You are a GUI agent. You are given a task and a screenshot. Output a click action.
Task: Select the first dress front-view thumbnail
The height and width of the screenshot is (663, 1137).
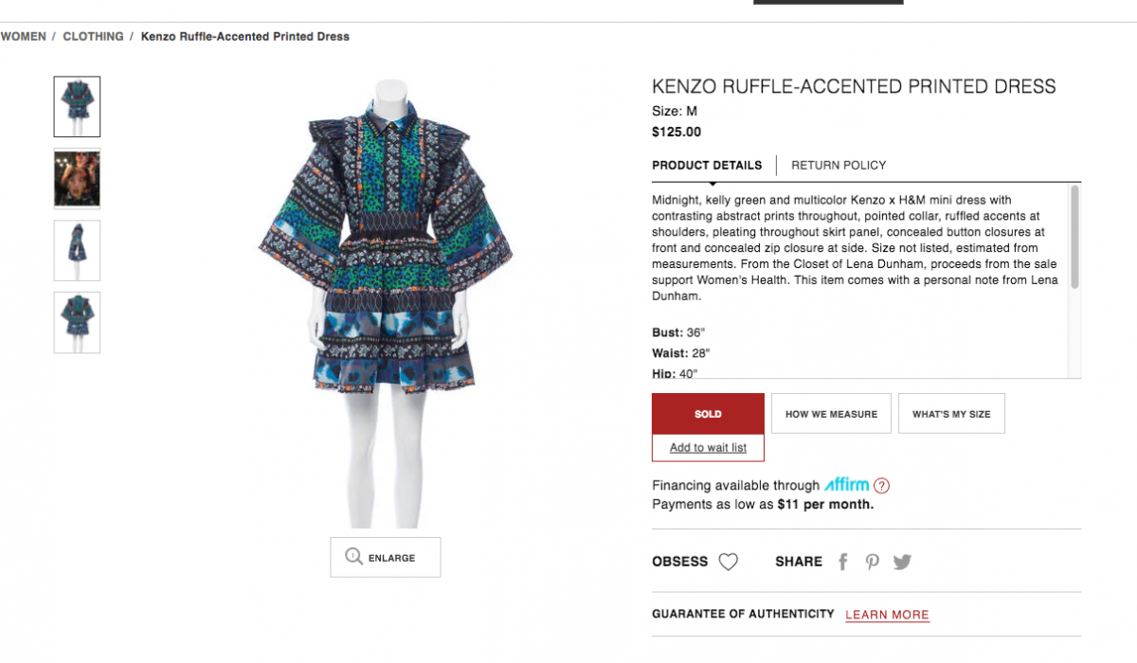[x=77, y=107]
